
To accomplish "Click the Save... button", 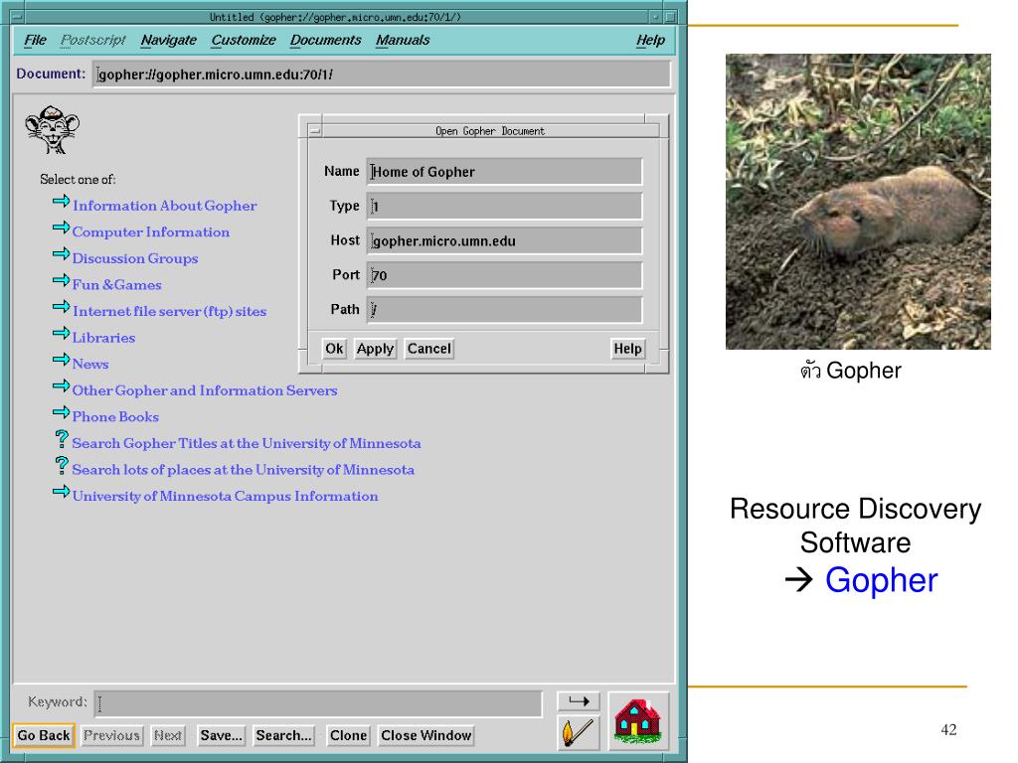I will click(222, 736).
